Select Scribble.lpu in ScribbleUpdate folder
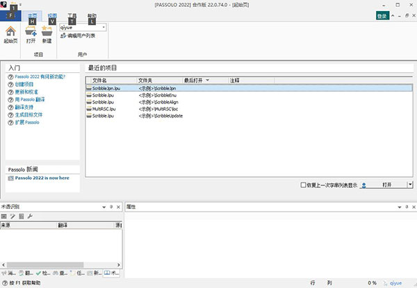 (249, 116)
